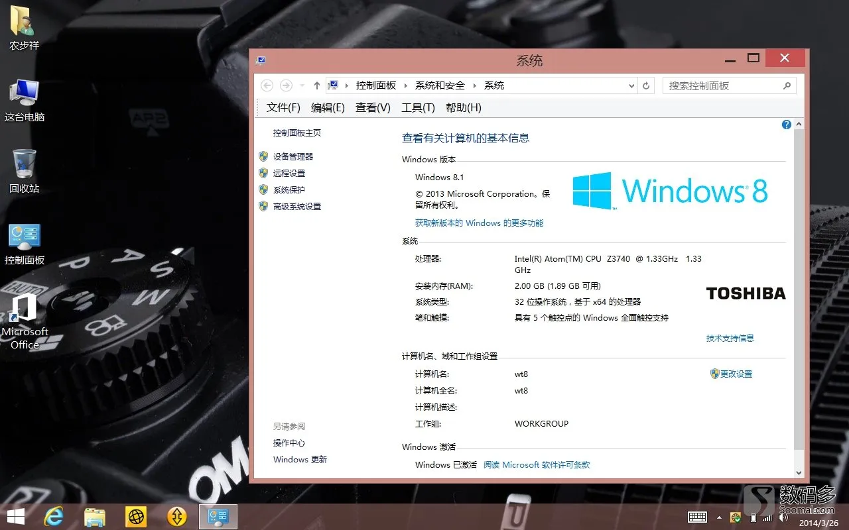Open 设备管理器

pos(293,156)
